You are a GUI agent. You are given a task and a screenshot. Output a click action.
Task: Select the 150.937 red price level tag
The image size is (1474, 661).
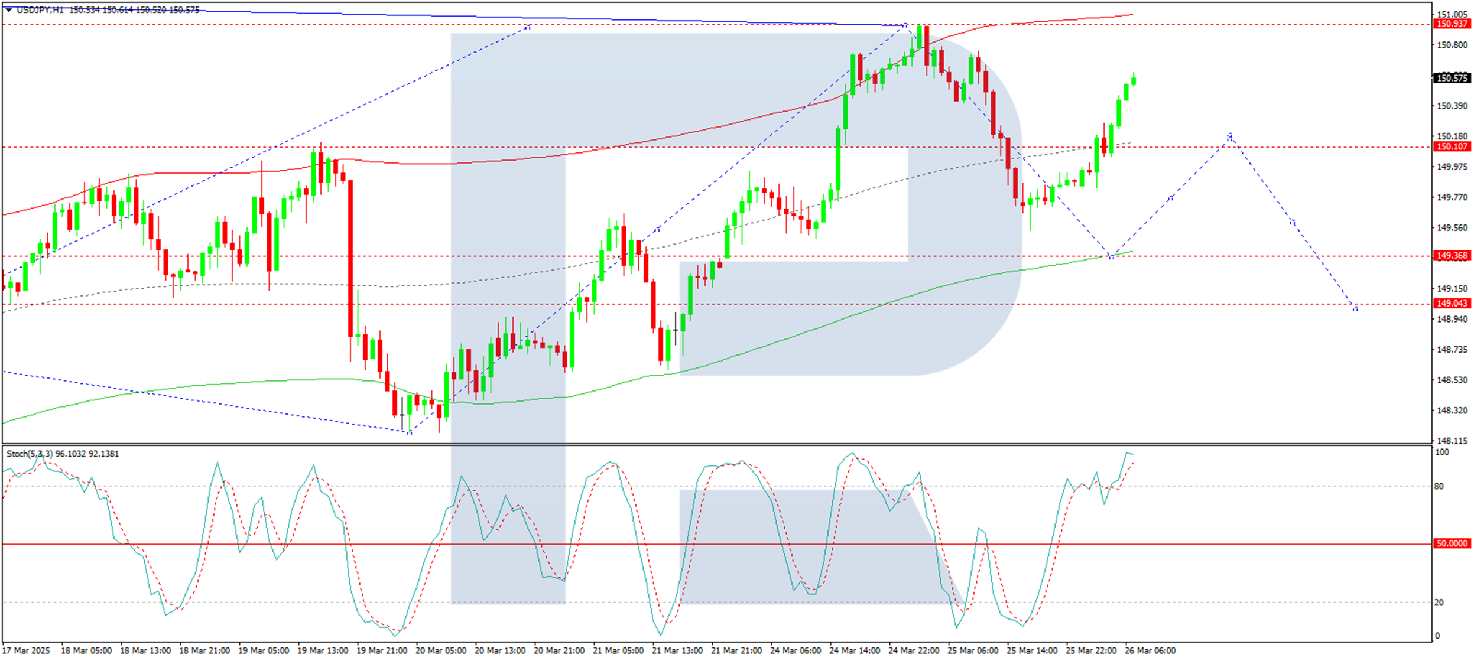pos(1452,24)
